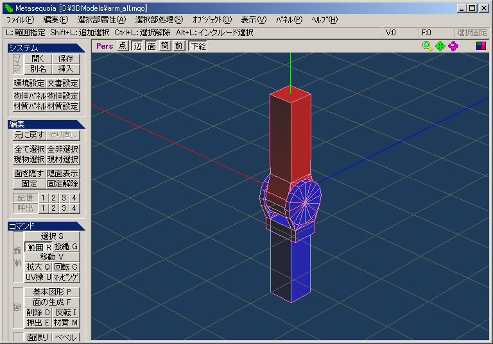Click 全て選択 select all button
This screenshot has width=493, height=344.
(x=30, y=149)
